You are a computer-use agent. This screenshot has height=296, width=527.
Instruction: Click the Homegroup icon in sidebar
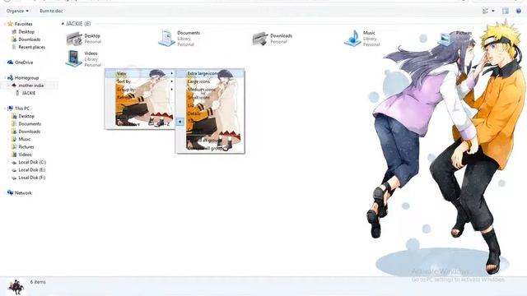(10, 77)
